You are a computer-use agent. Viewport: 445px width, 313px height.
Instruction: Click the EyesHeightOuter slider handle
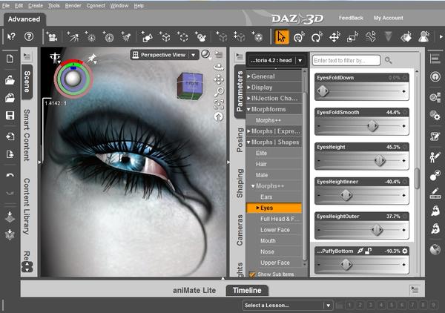point(377,230)
